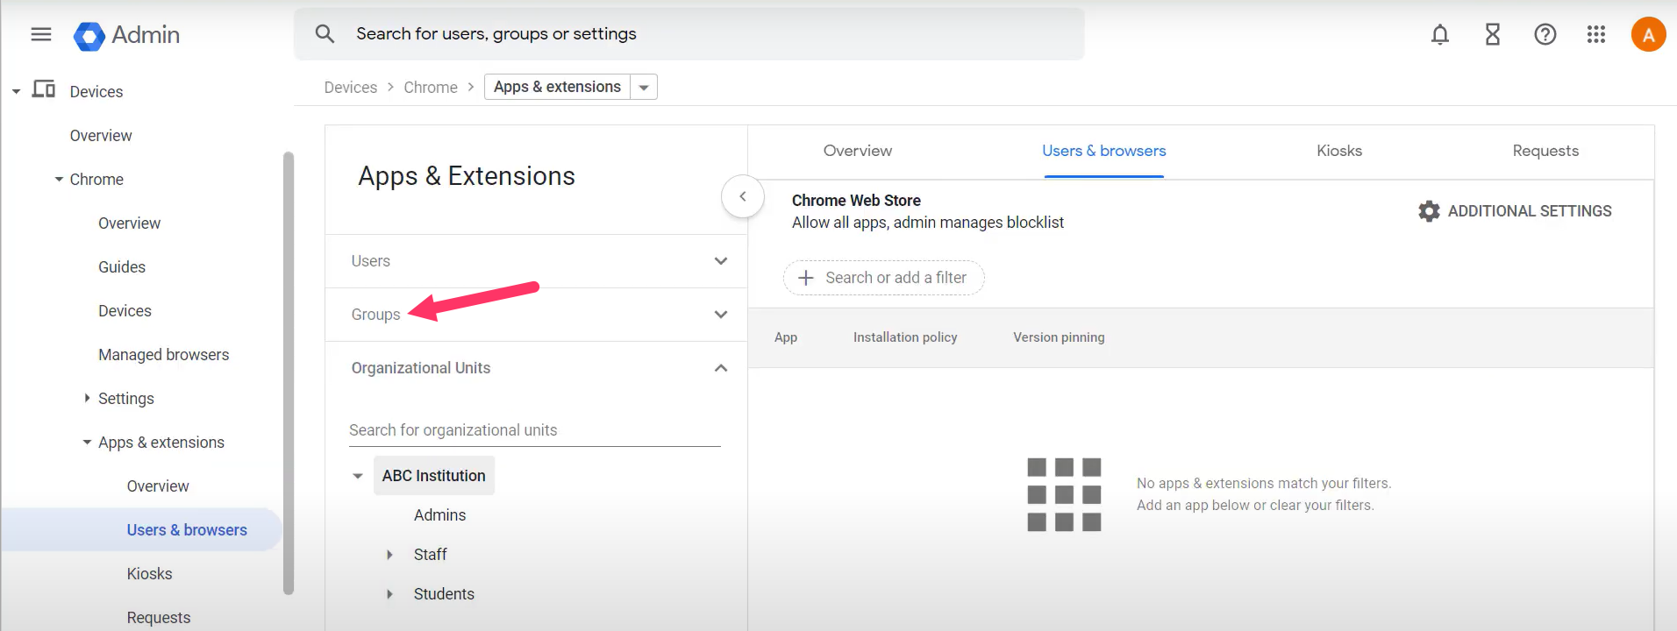Expand the Students organizational unit
Image resolution: width=1677 pixels, height=631 pixels.
[x=389, y=594]
